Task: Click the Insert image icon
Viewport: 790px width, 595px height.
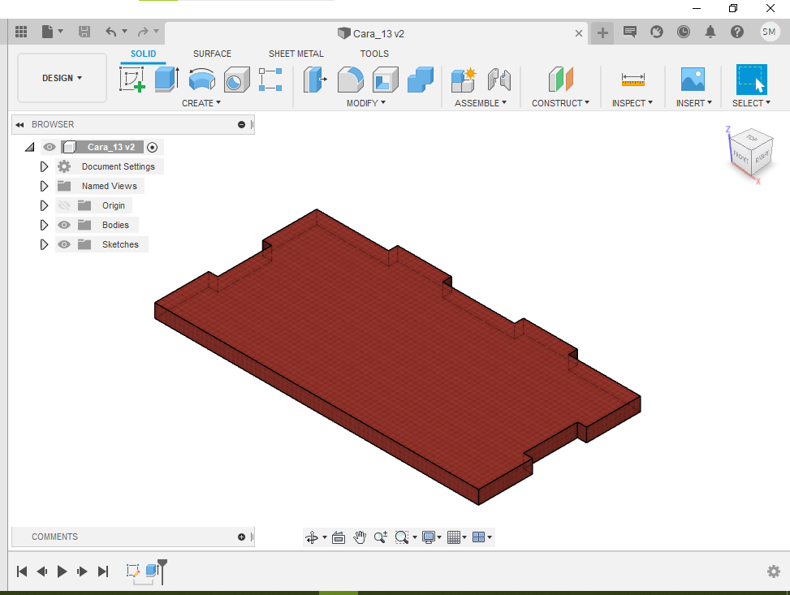Action: click(693, 79)
